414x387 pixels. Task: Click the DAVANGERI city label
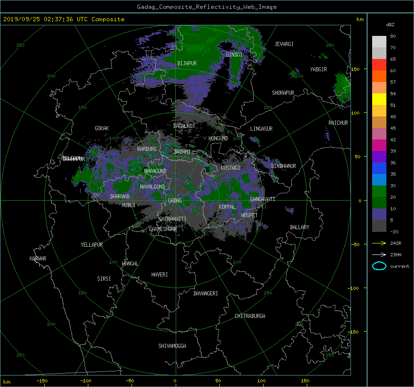(x=206, y=294)
